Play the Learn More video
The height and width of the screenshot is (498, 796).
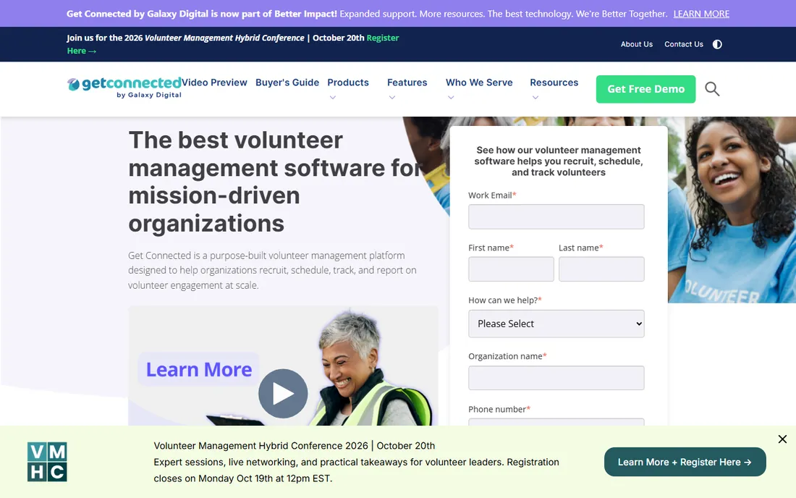click(x=283, y=394)
